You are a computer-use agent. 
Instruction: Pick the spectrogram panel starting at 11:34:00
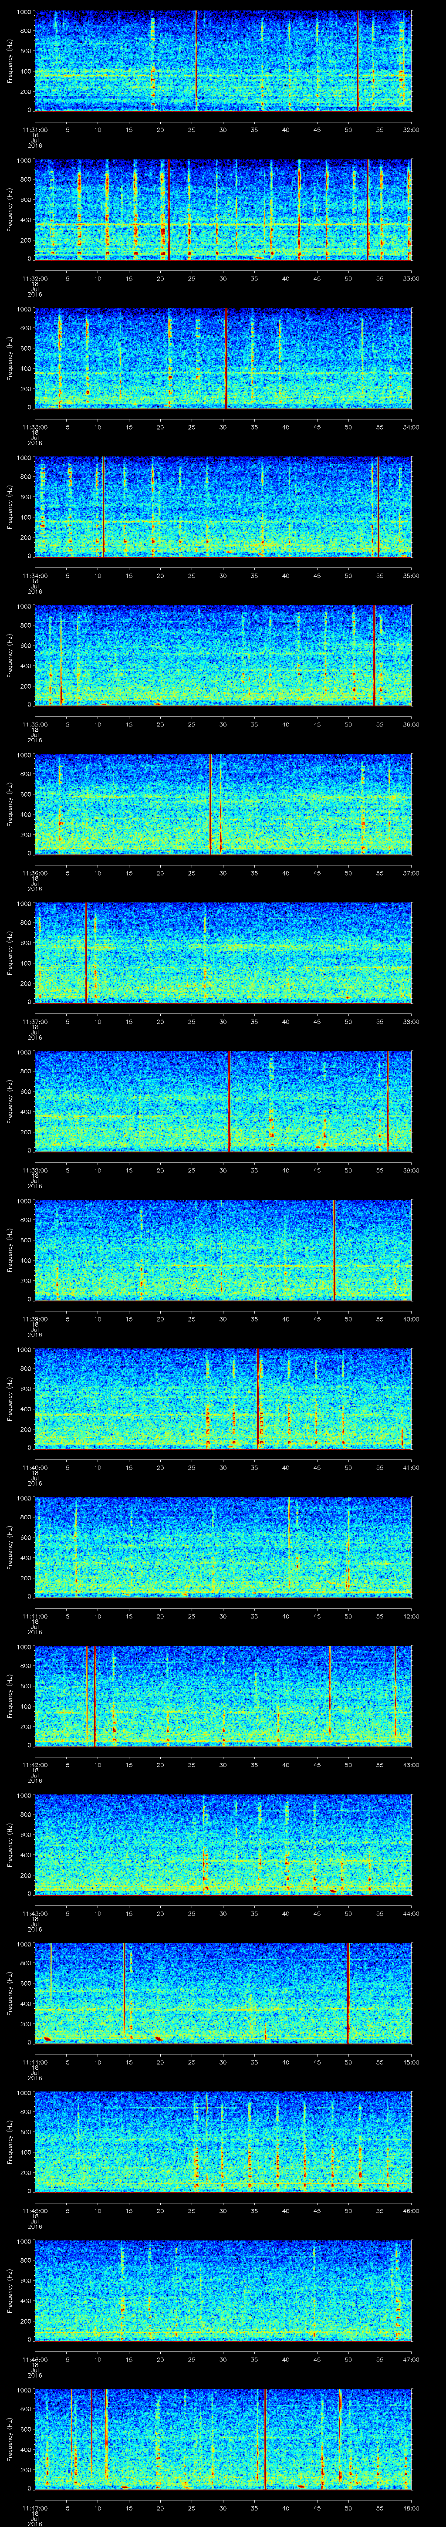point(223,506)
